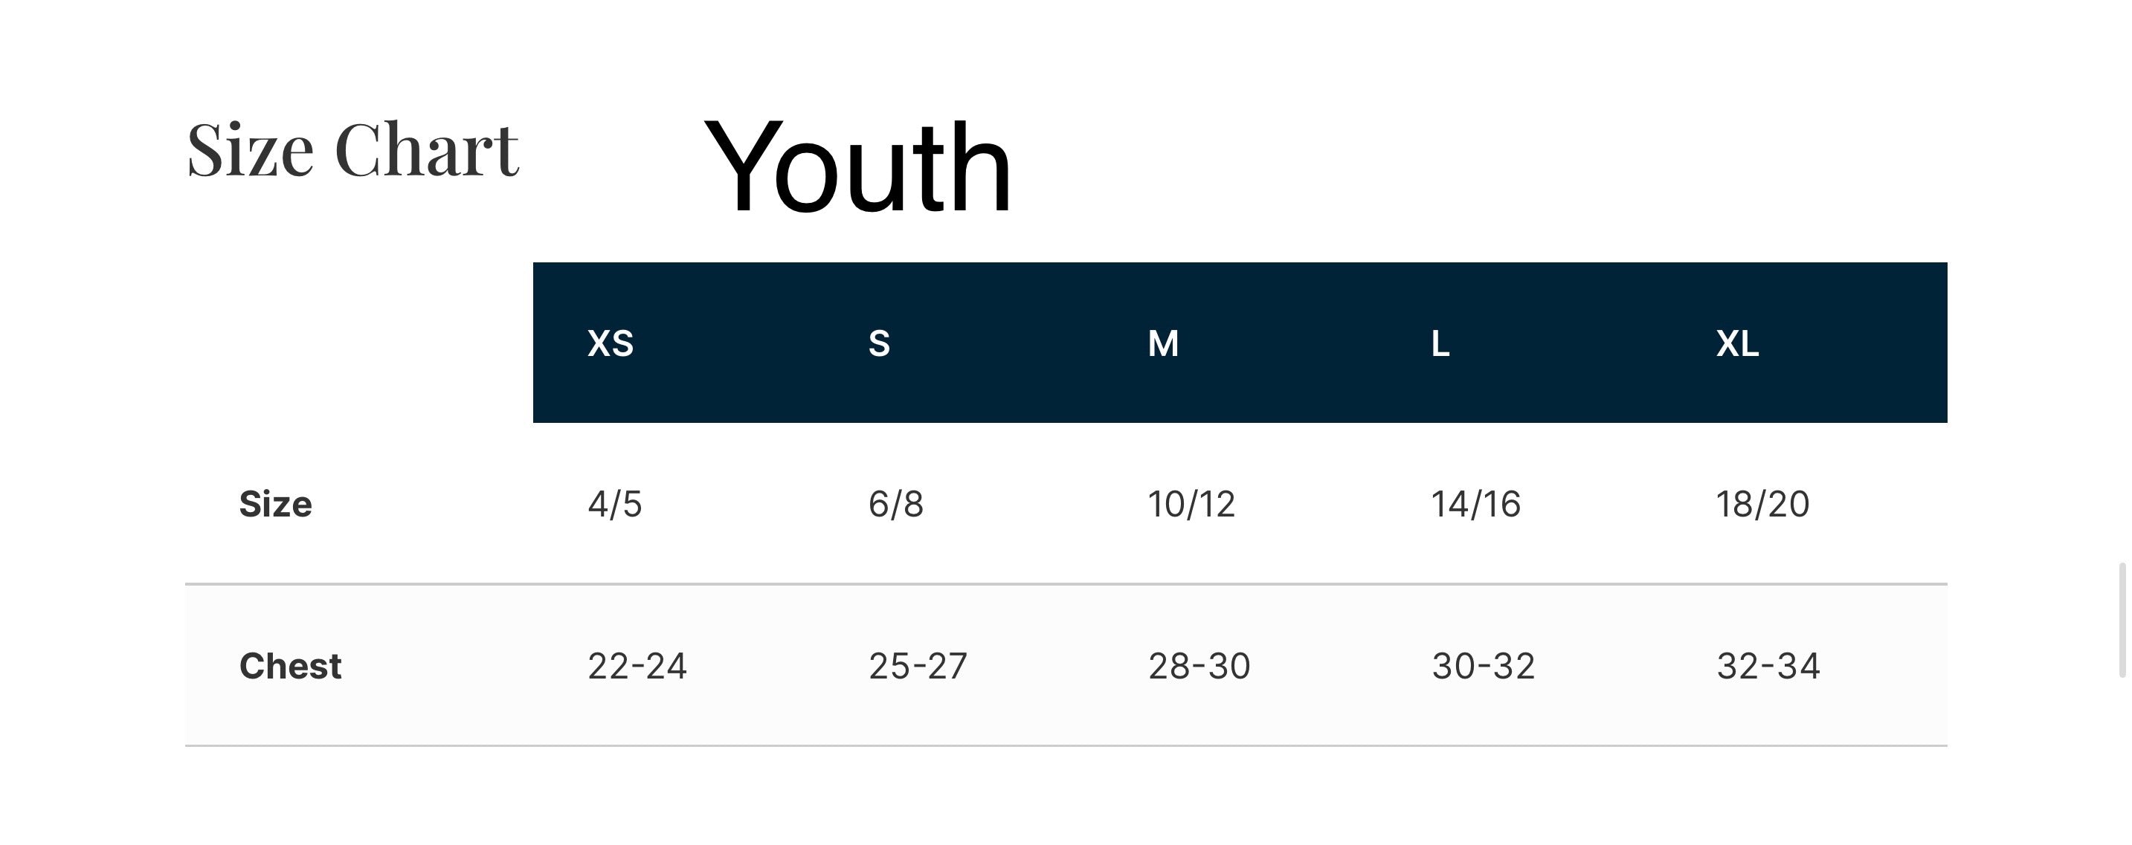2132x845 pixels.
Task: Click the Size Chart heading
Action: tap(352, 150)
